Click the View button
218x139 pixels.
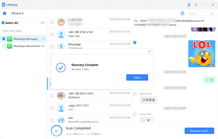pyautogui.click(x=137, y=78)
